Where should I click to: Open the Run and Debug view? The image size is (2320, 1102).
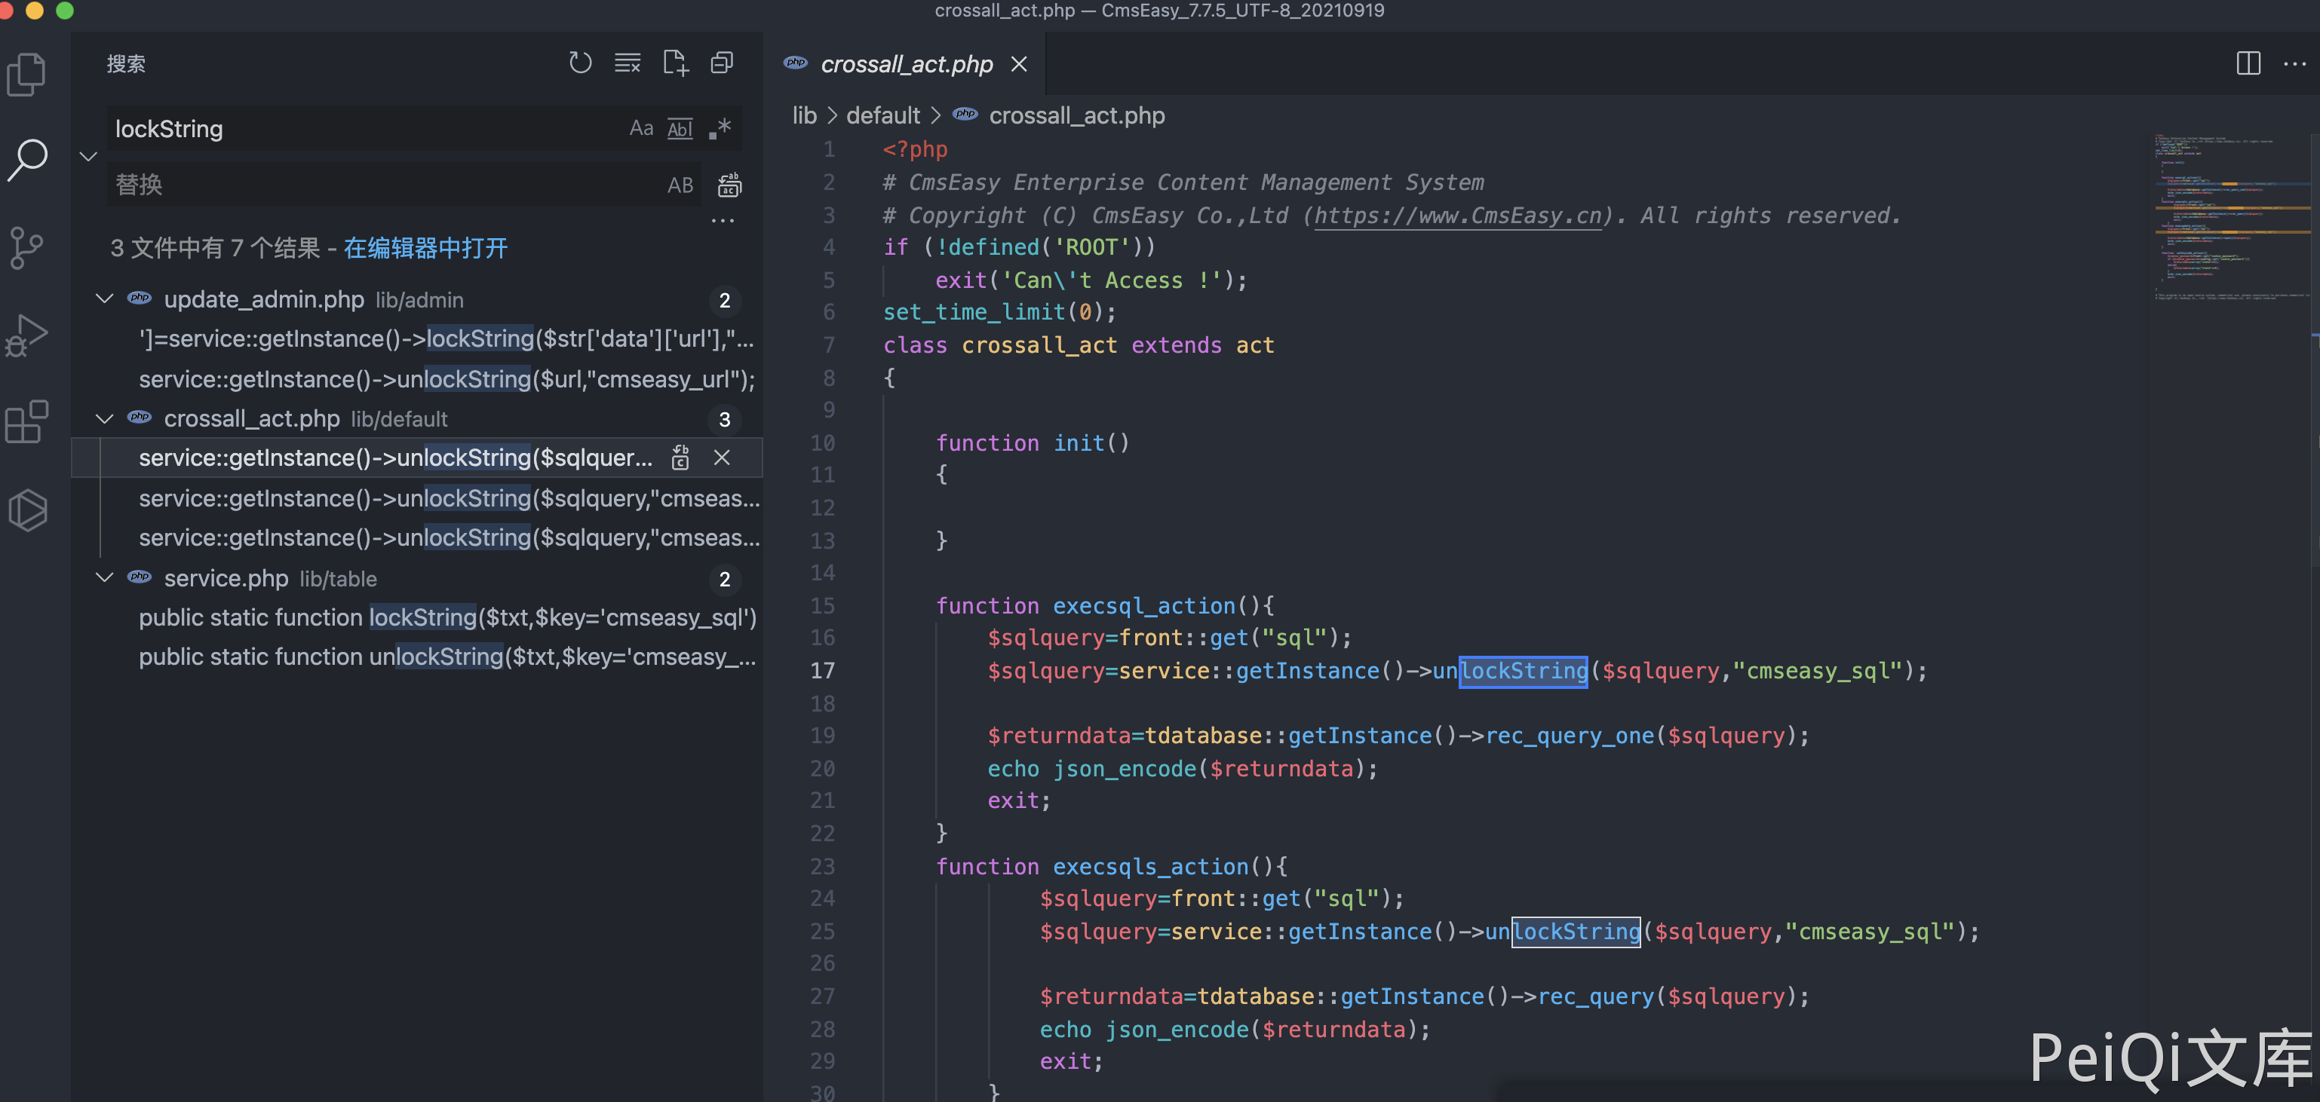click(27, 335)
